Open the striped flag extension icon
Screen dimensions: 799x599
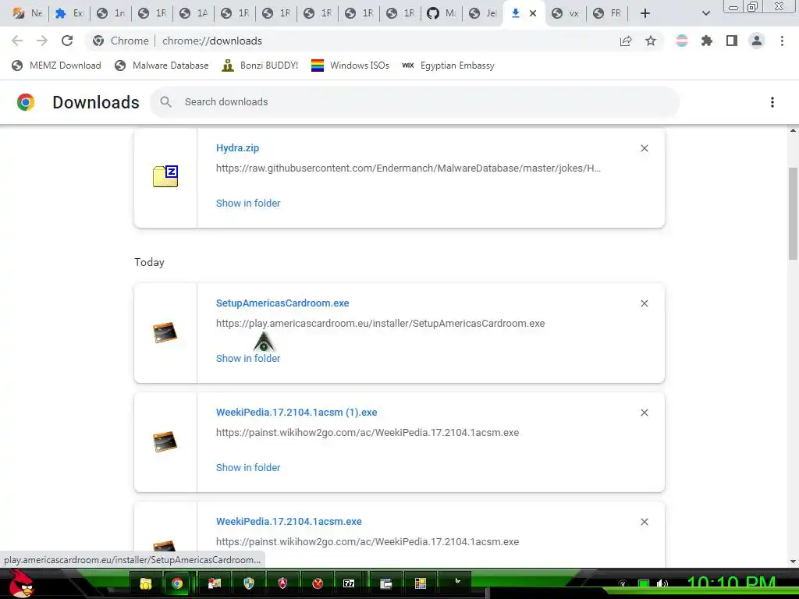pyautogui.click(x=682, y=41)
